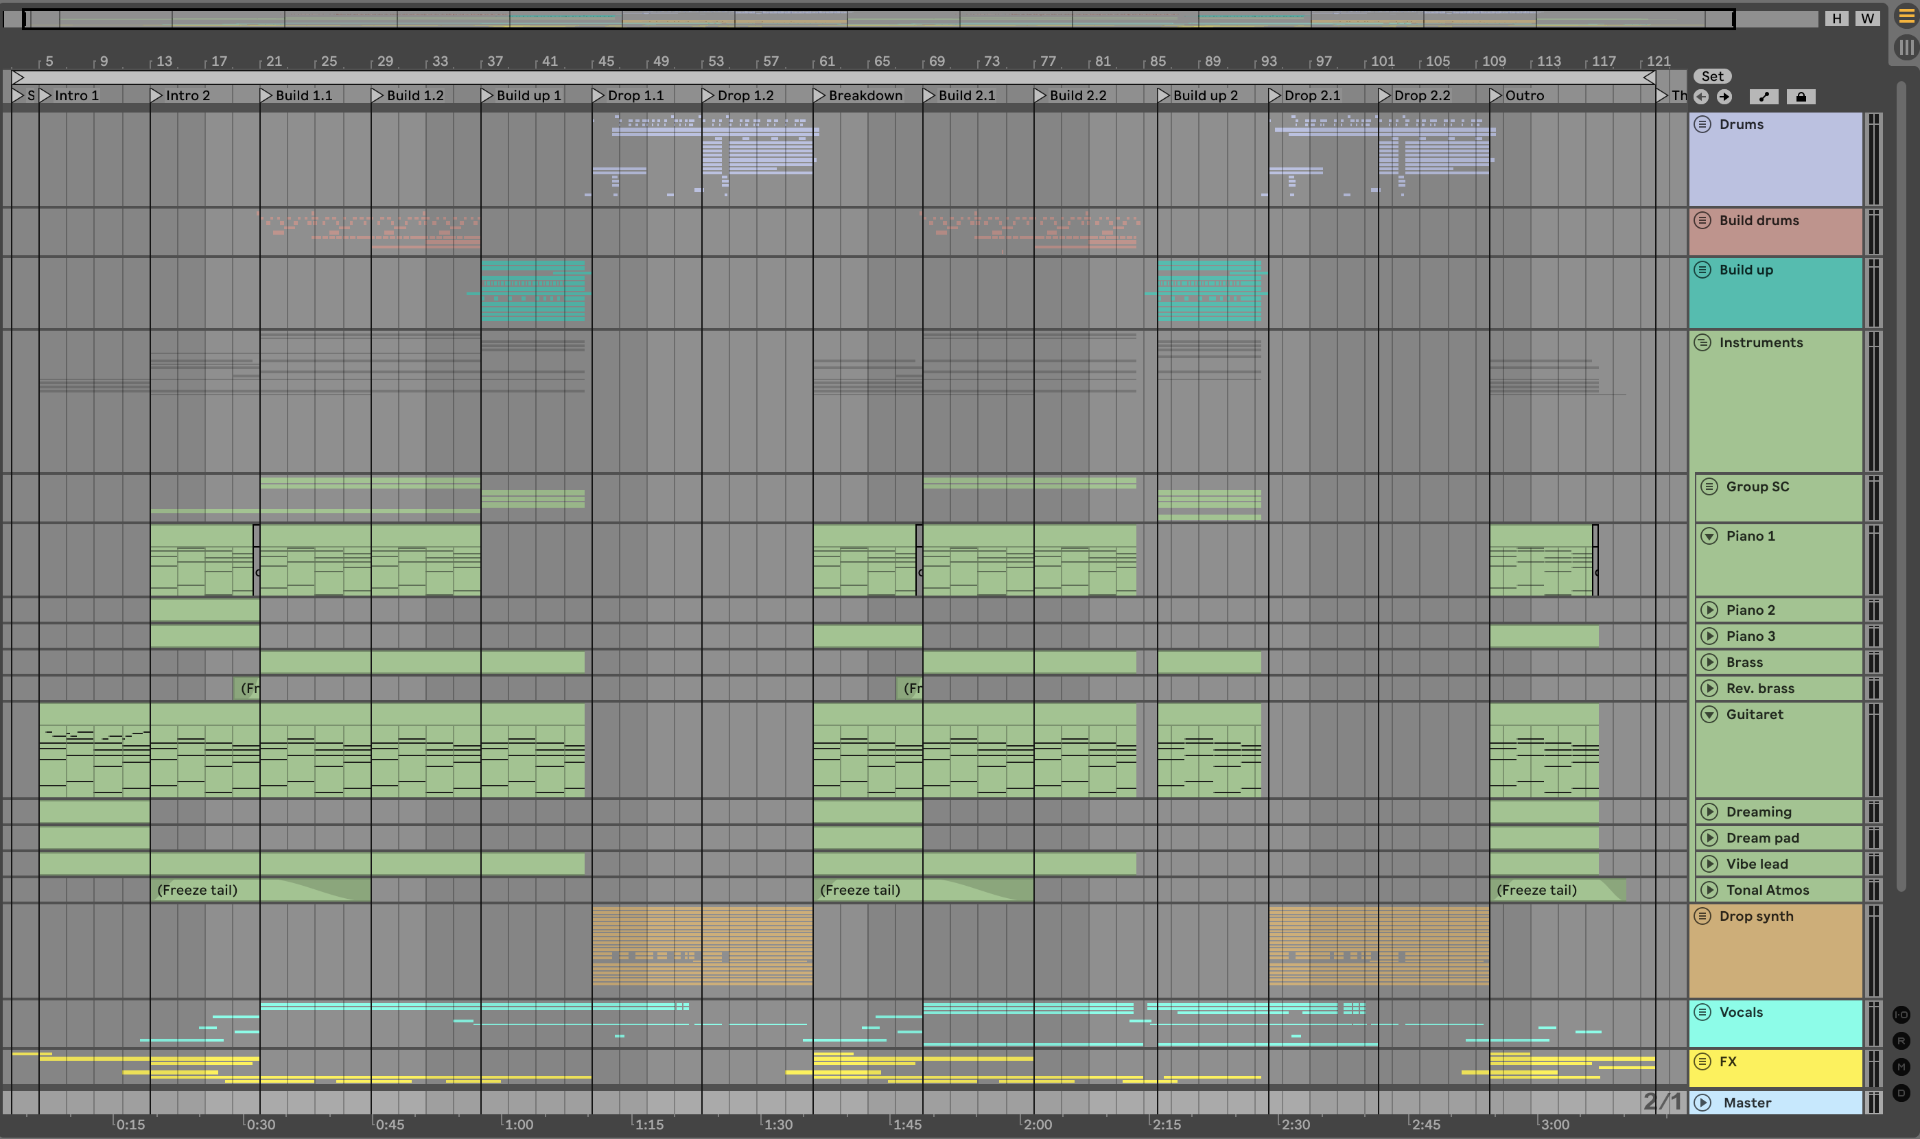The image size is (1920, 1139).
Task: Collapse the Piano 1 track
Action: 1709,536
